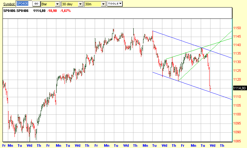
Task: Click the -18,90 change value
Action: coord(52,11)
